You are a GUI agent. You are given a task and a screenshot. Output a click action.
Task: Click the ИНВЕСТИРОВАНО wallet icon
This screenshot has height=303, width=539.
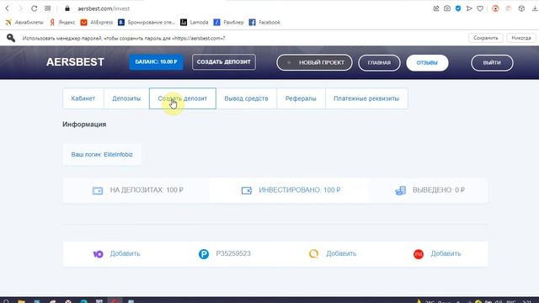[x=247, y=190]
